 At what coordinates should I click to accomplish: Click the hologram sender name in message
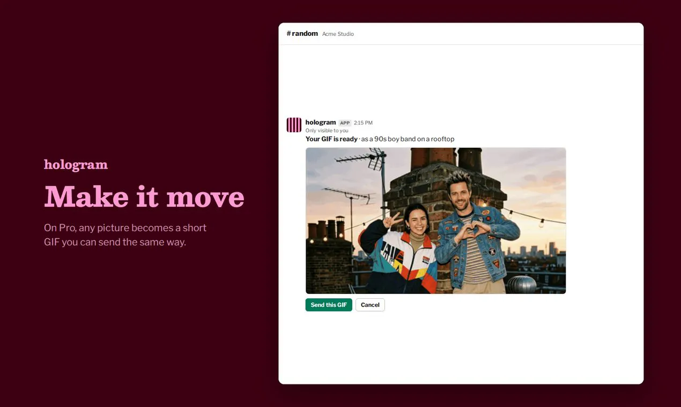pyautogui.click(x=321, y=122)
